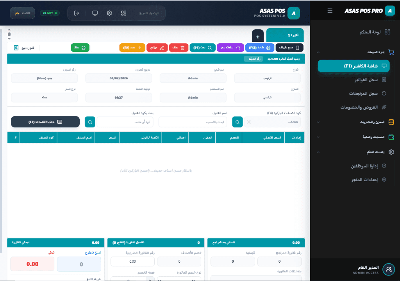The image size is (400, 281).
Task: Click the scroll down arrow near invoice tabs
Action: coord(9,39)
